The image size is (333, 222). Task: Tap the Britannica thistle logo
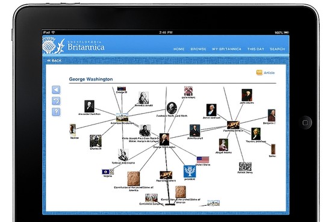tap(54, 45)
